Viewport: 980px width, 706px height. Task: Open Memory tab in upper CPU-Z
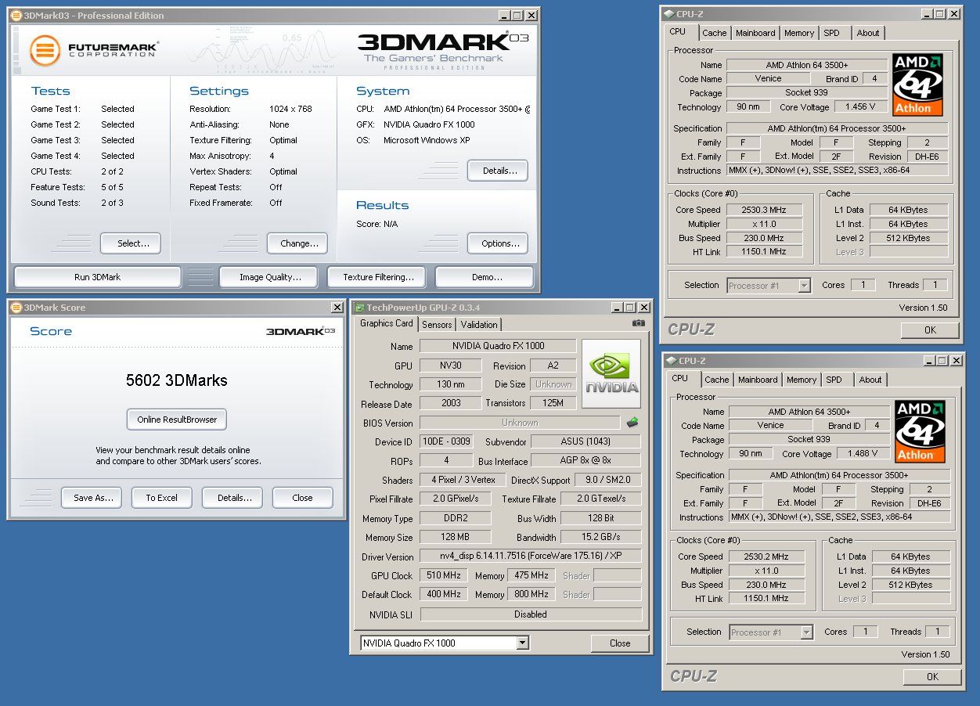[x=799, y=33]
